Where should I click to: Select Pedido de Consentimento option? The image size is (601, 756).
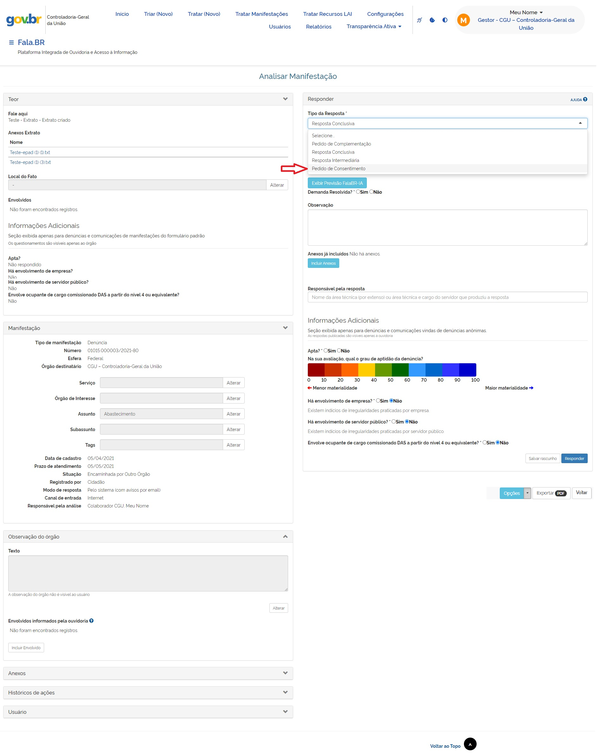click(338, 169)
